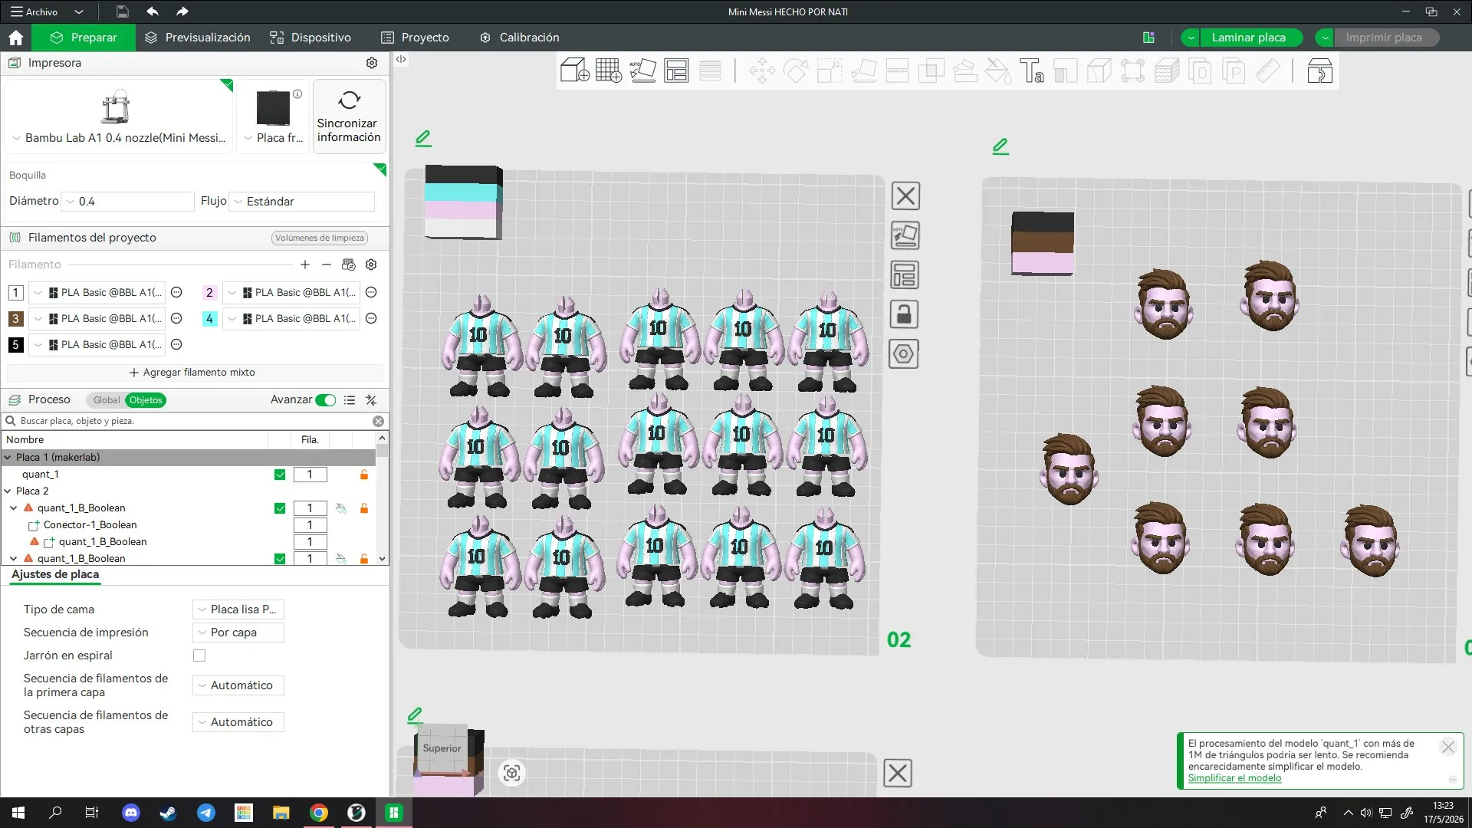Clear the object search field
The width and height of the screenshot is (1472, 828).
click(x=379, y=421)
